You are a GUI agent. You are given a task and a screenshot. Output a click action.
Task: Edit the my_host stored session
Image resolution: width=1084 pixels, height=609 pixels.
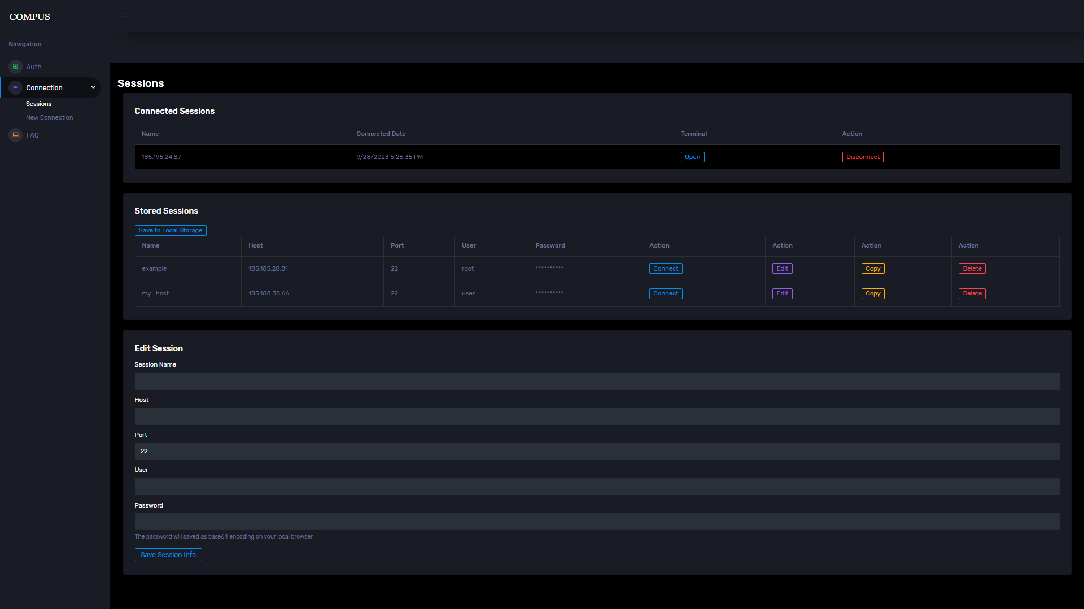click(x=782, y=294)
